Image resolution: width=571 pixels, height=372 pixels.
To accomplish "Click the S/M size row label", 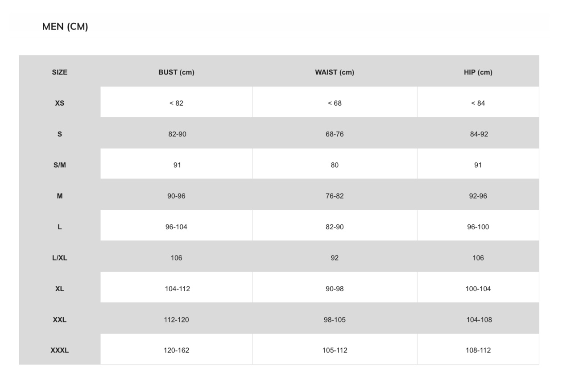I will pyautogui.click(x=60, y=165).
